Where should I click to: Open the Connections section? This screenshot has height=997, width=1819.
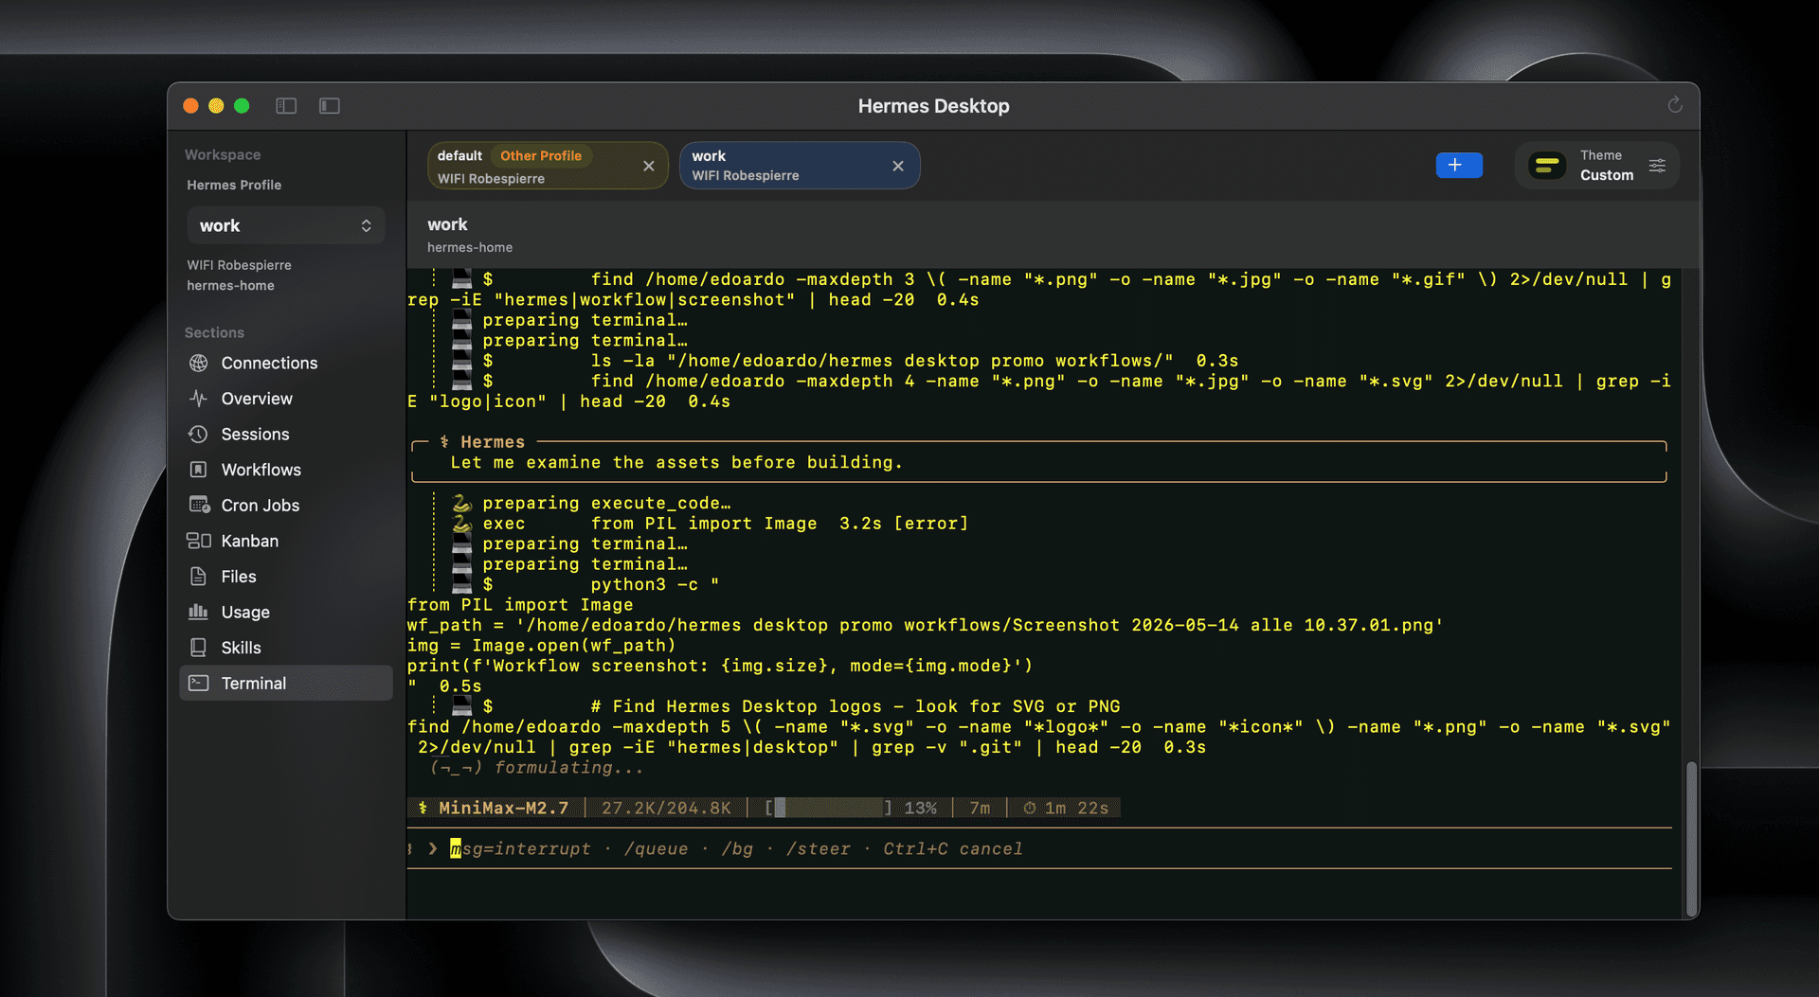(x=285, y=363)
